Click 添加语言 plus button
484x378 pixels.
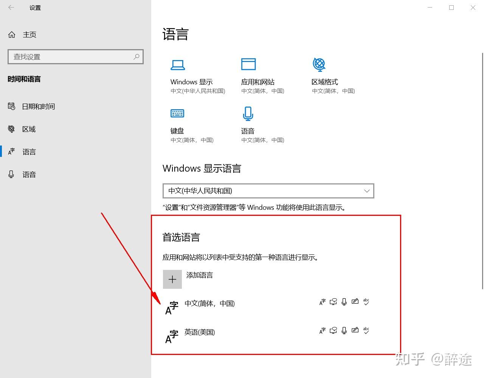[x=172, y=279]
